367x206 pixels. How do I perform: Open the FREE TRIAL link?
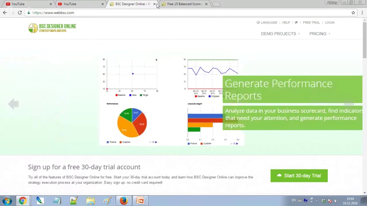(x=311, y=23)
